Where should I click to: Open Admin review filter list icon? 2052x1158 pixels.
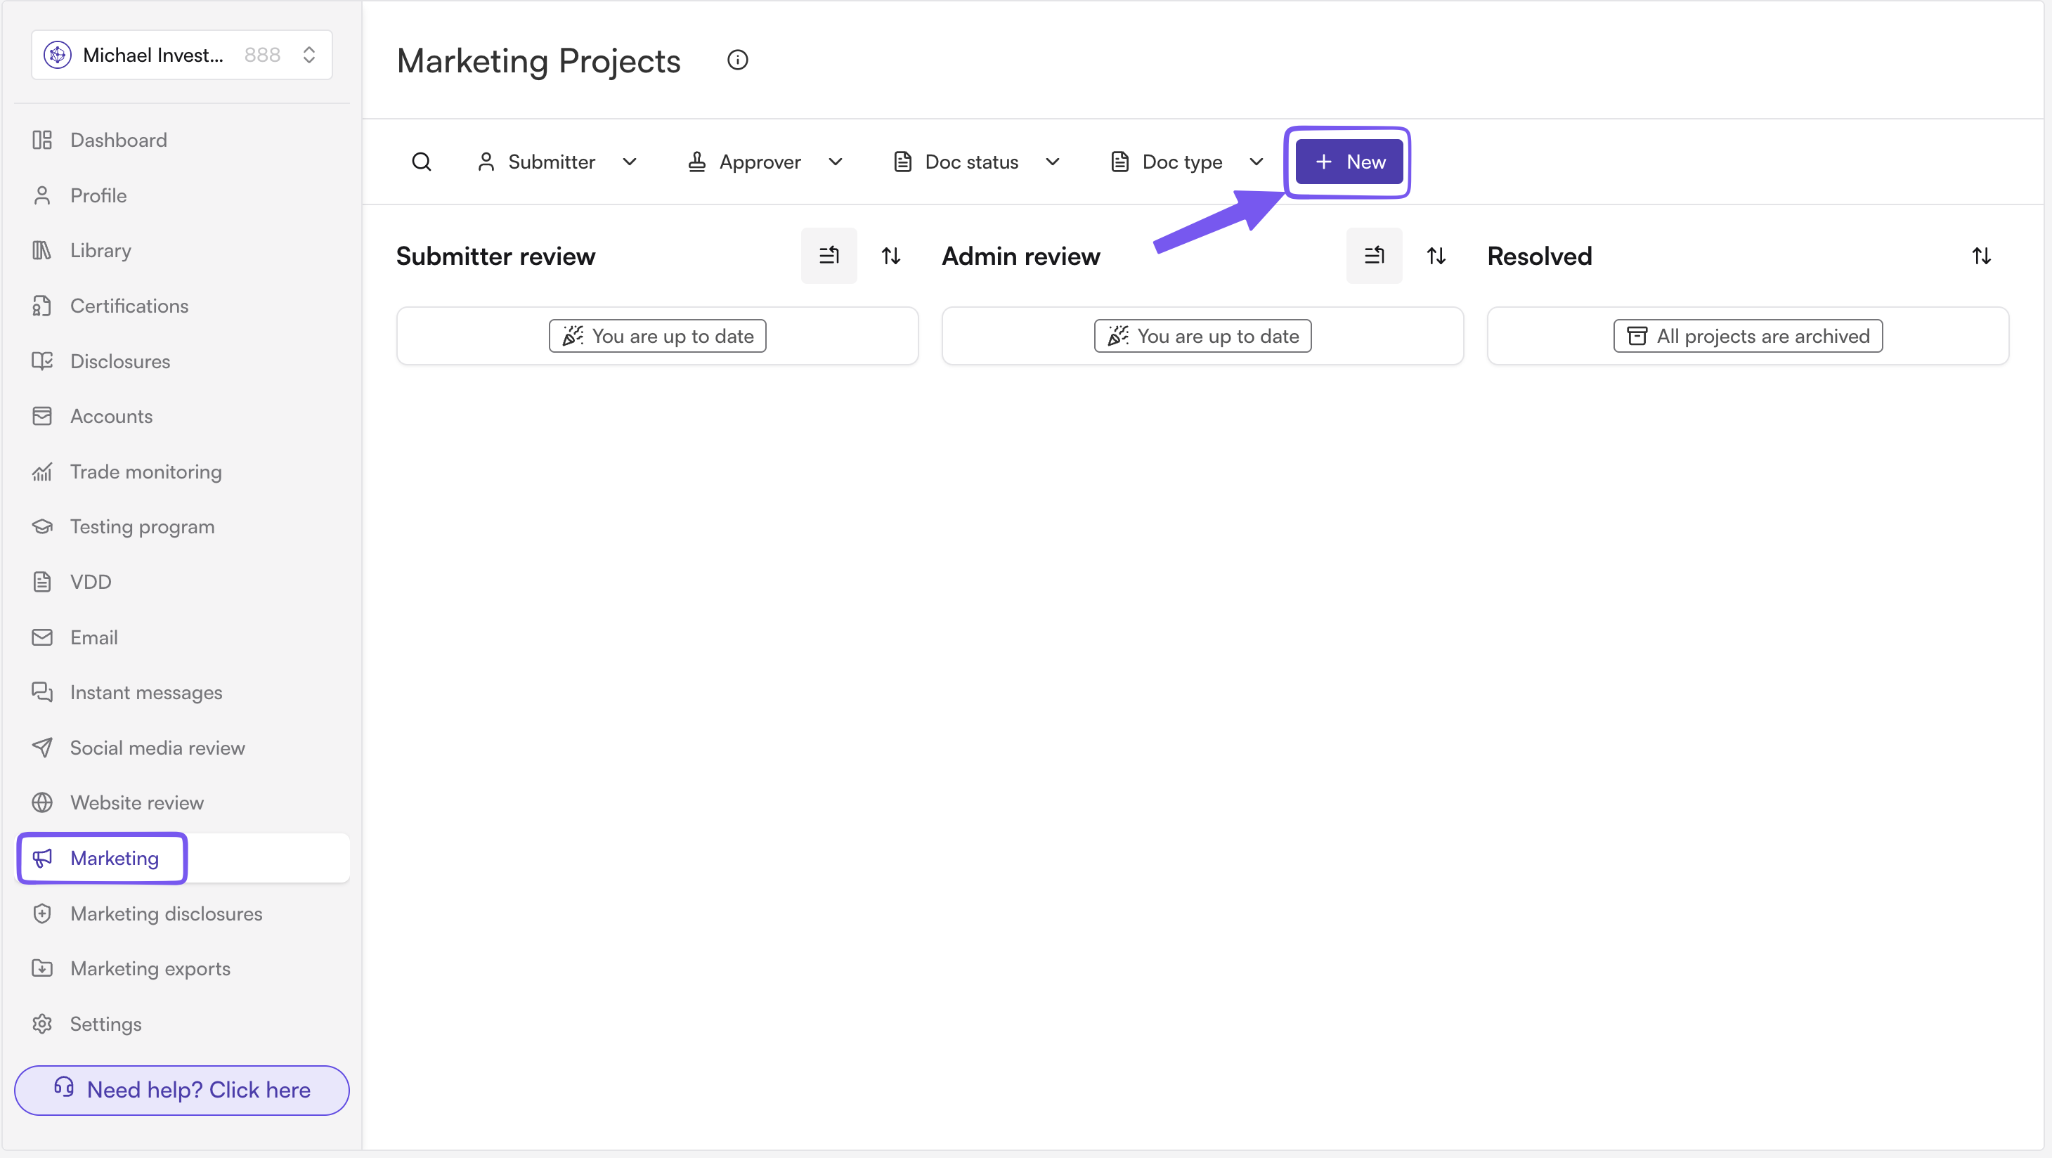click(x=1374, y=256)
